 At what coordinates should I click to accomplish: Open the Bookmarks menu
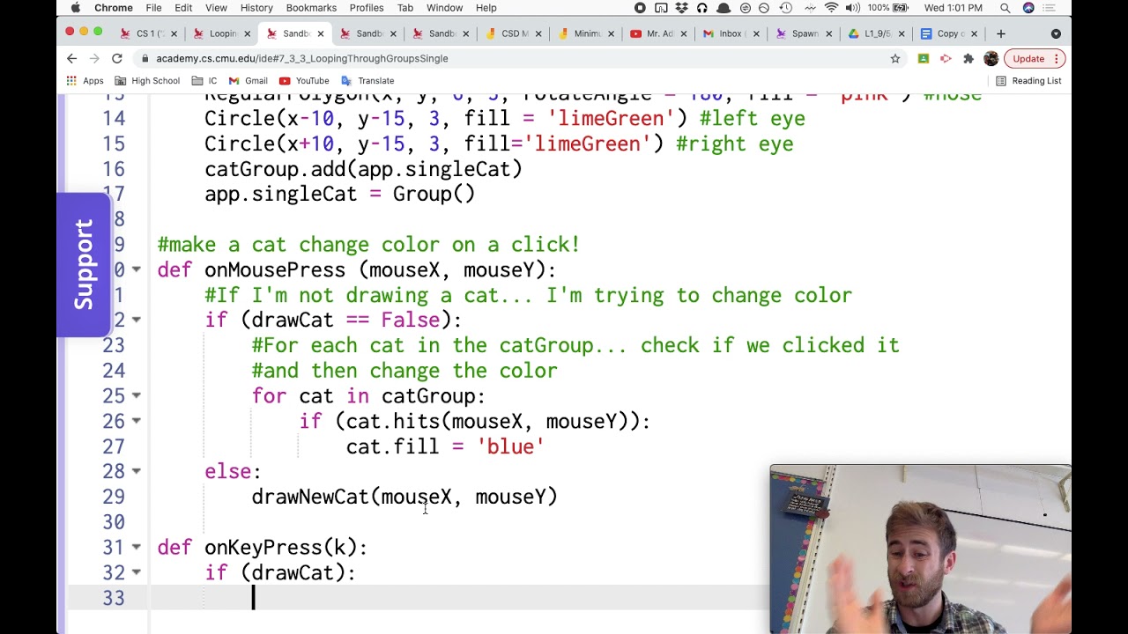(311, 8)
